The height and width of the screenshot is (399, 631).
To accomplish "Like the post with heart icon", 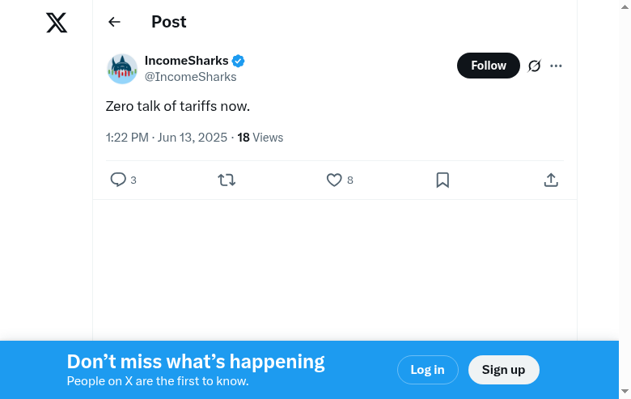I will pyautogui.click(x=334, y=180).
